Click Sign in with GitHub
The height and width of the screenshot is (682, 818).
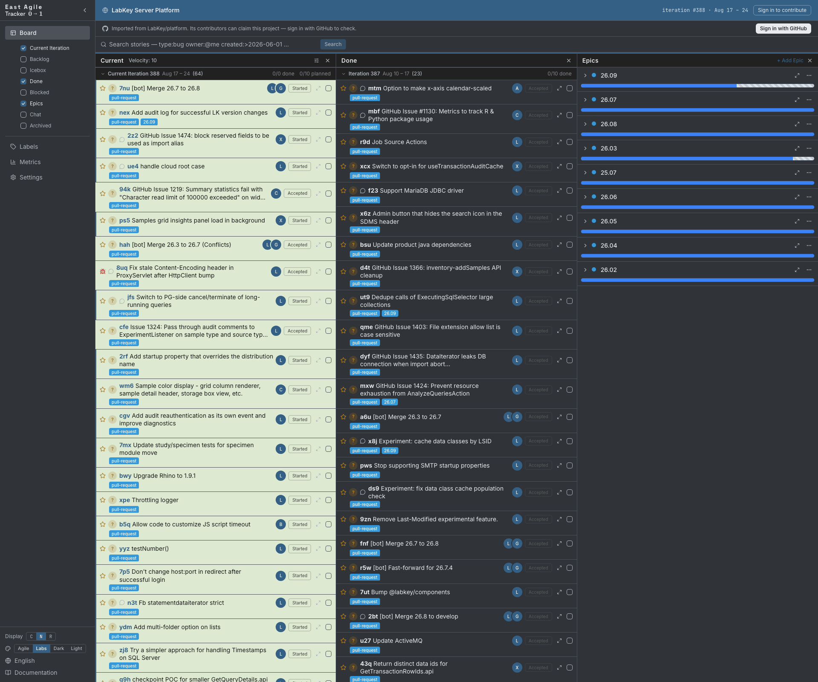(x=783, y=29)
